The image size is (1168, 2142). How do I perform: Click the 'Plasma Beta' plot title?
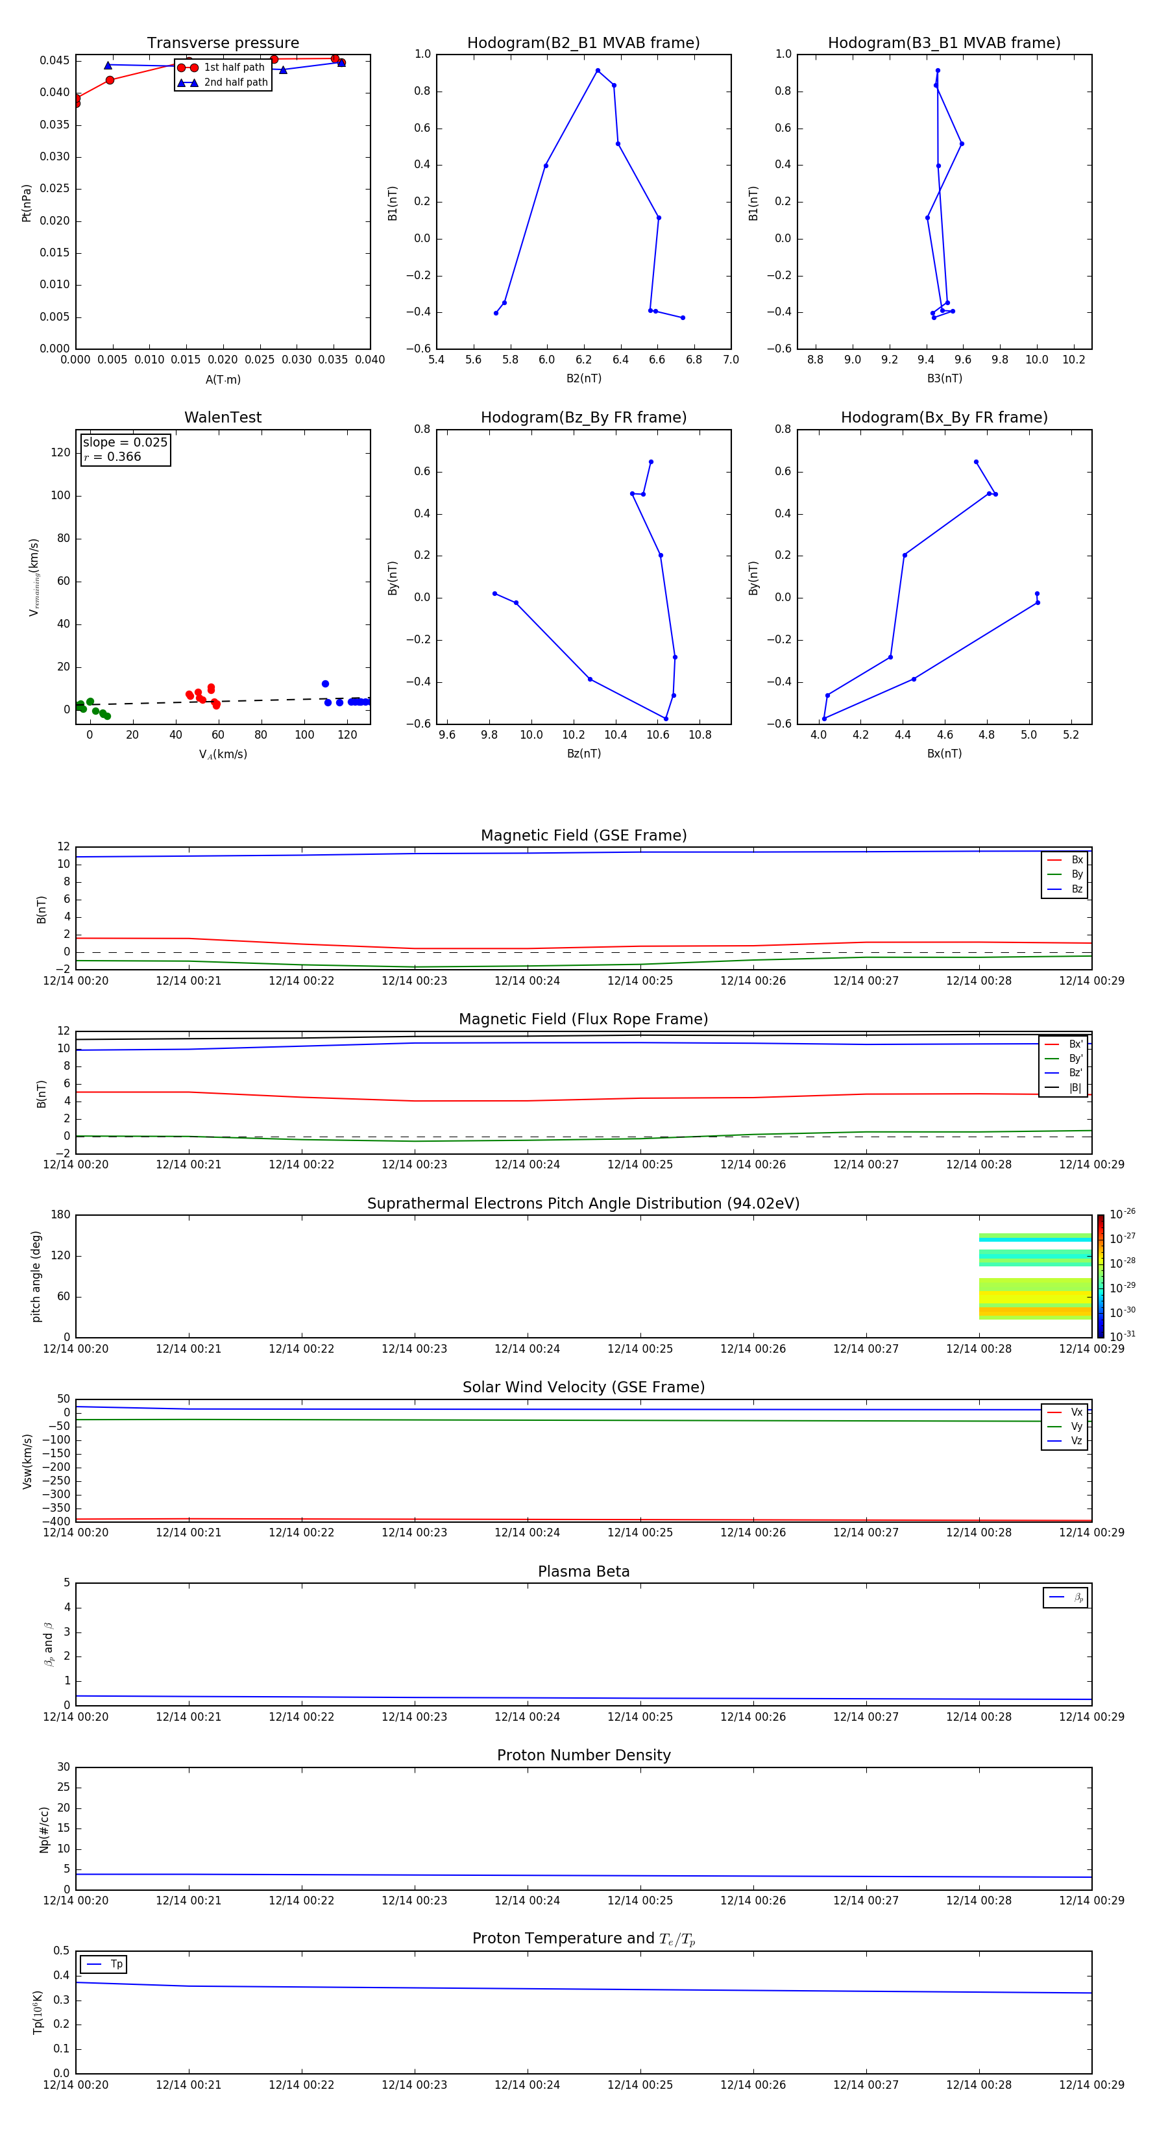583,1571
